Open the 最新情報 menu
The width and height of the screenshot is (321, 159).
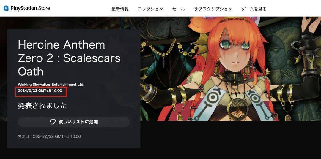120,9
